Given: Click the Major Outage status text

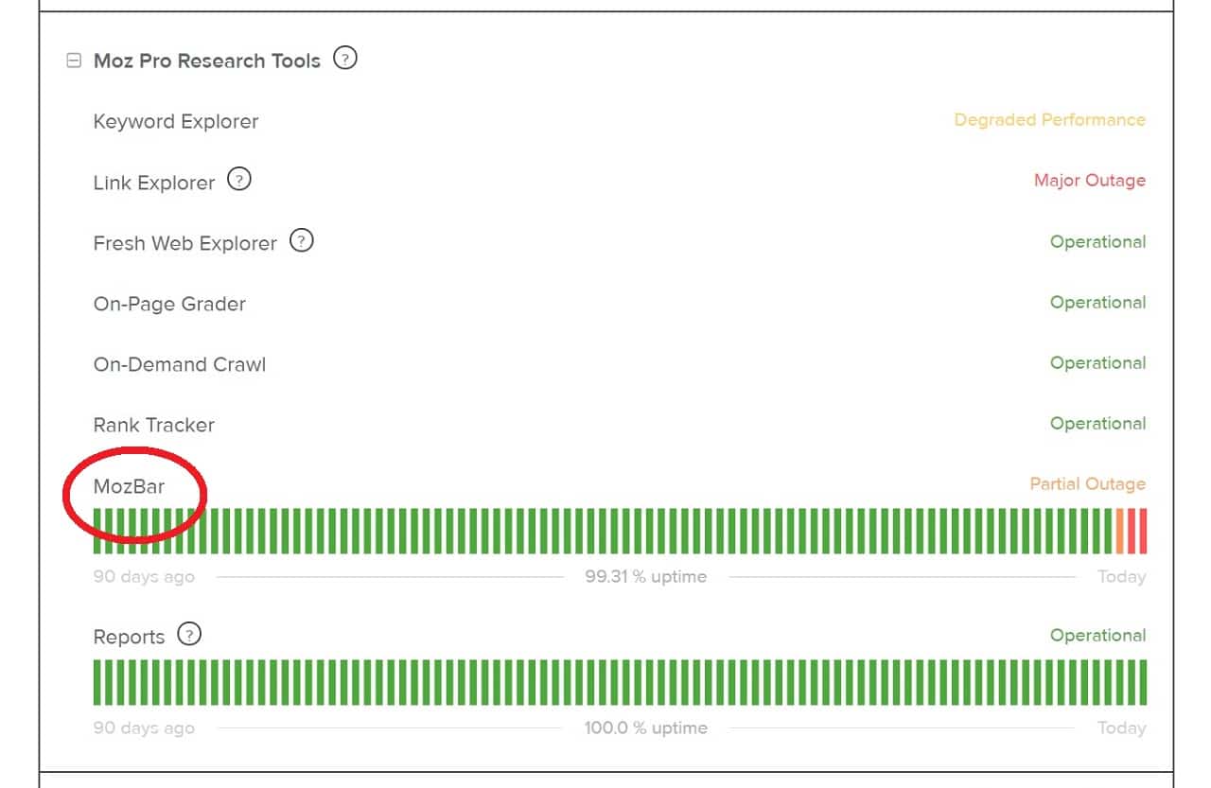Looking at the screenshot, I should [1089, 181].
